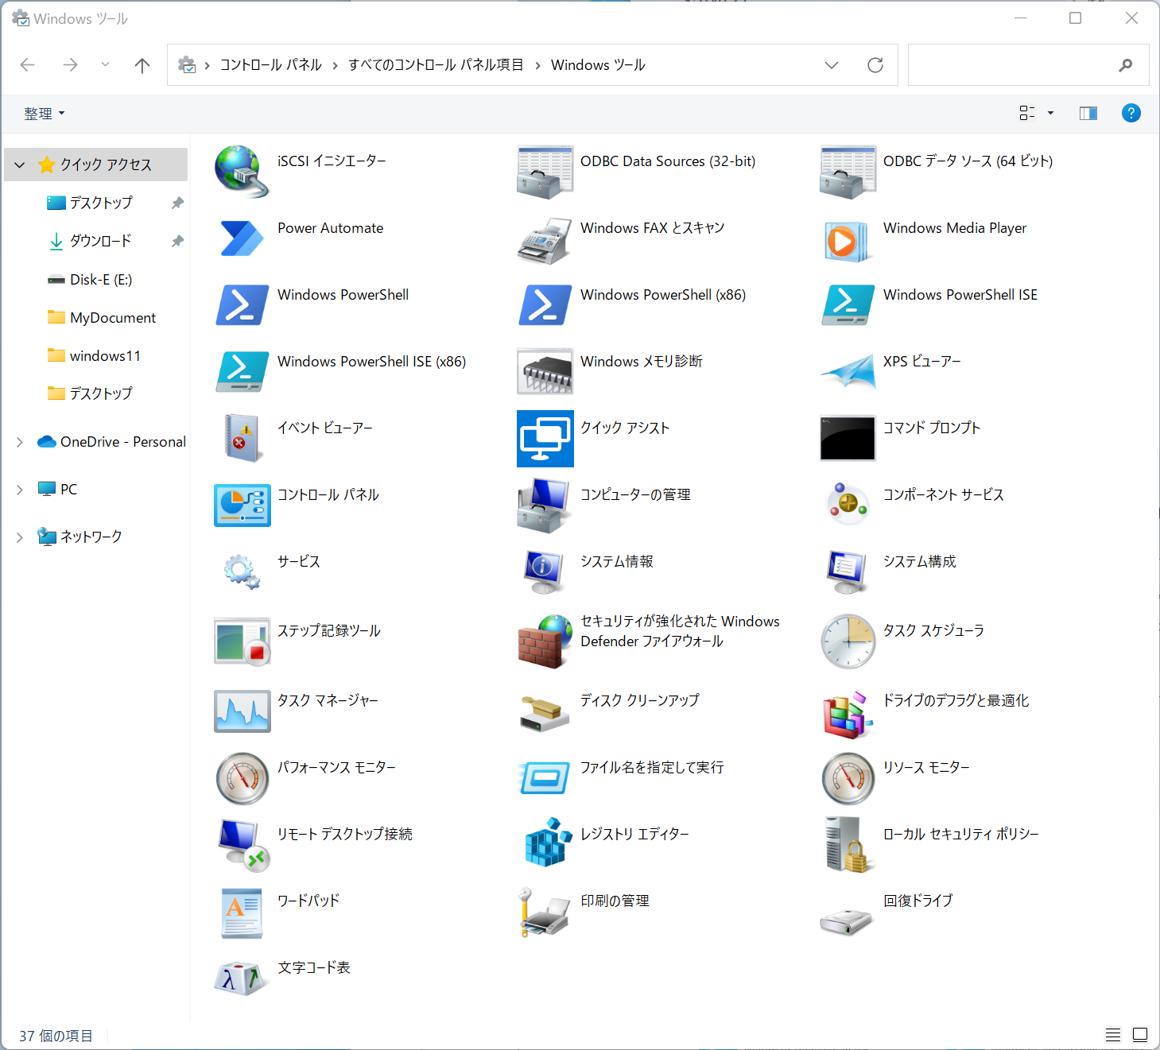
Task: Open the ステップ記録ツール icon
Action: coord(242,641)
